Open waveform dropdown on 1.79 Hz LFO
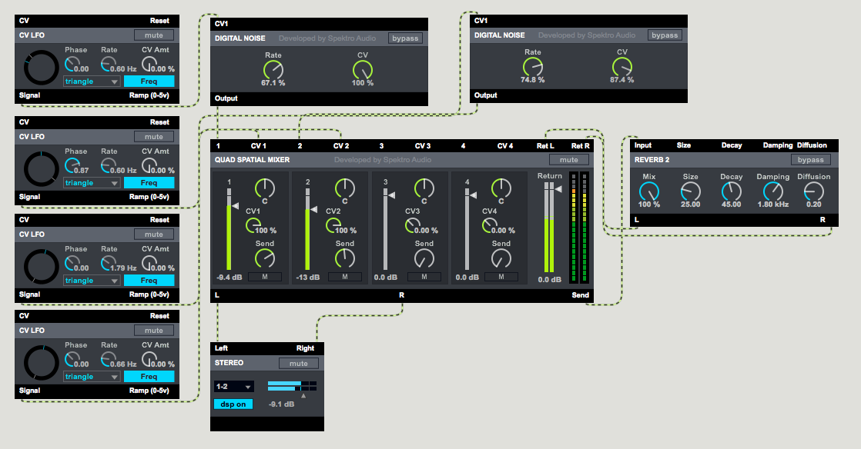 pyautogui.click(x=91, y=280)
